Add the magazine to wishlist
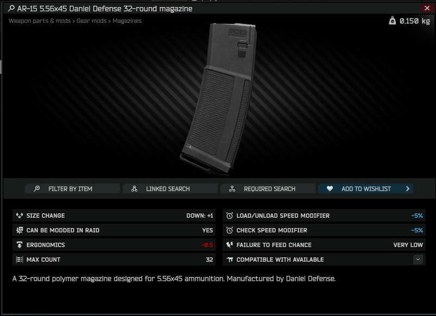 click(x=365, y=188)
